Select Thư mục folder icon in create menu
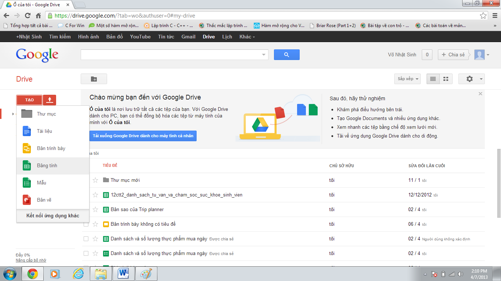The width and height of the screenshot is (501, 281). (x=27, y=114)
